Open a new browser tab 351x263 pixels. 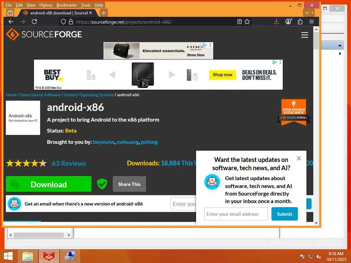click(x=104, y=13)
